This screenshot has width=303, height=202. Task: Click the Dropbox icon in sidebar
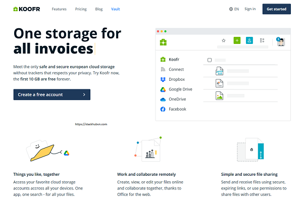pyautogui.click(x=163, y=79)
